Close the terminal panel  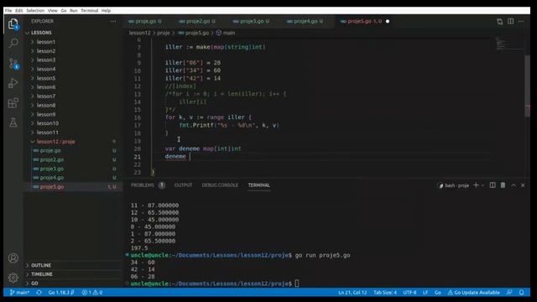[523, 185]
